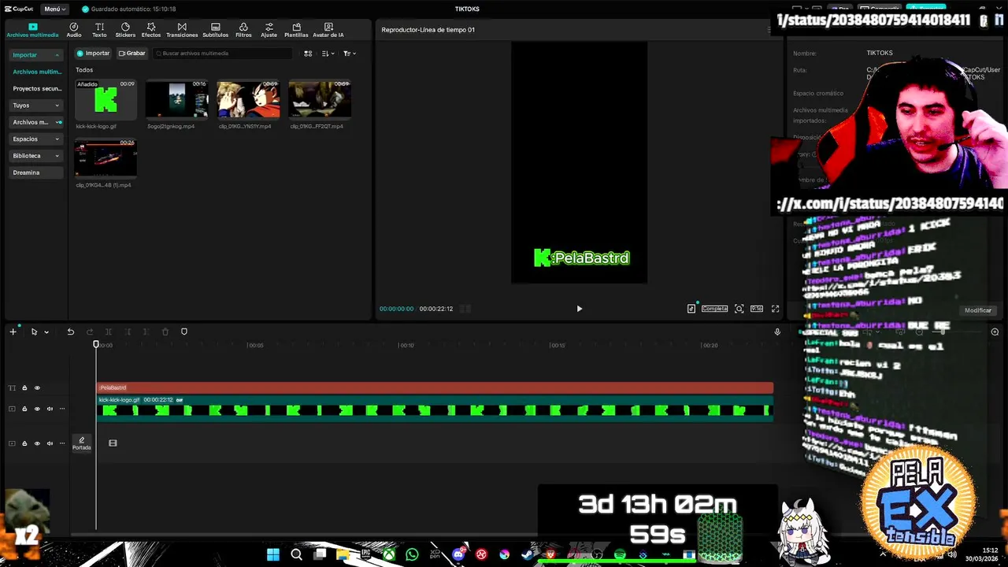Select the red PelaBastrd text clip
The height and width of the screenshot is (567, 1008).
click(x=435, y=387)
